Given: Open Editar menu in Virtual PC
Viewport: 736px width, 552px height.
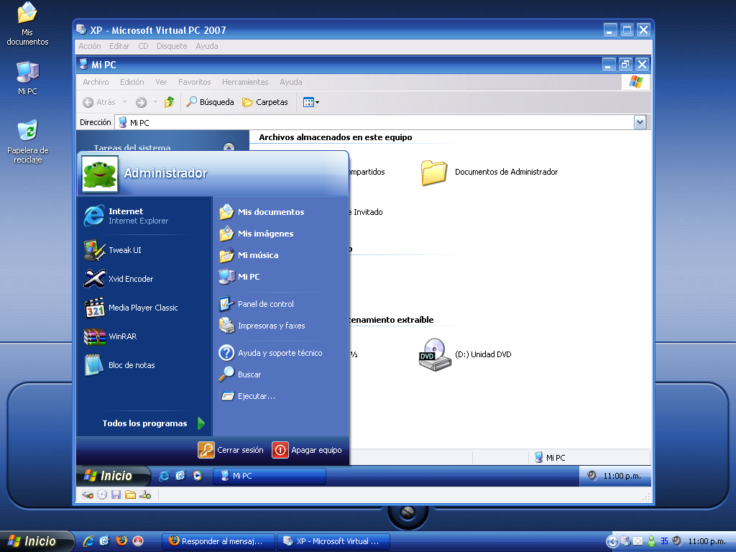Looking at the screenshot, I should [x=119, y=46].
